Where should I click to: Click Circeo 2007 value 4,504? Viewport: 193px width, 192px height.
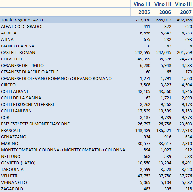pyautogui.click(x=187, y=85)
